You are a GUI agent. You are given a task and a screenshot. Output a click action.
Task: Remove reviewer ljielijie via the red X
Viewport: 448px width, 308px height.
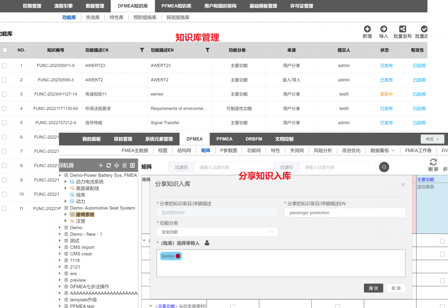tap(178, 256)
